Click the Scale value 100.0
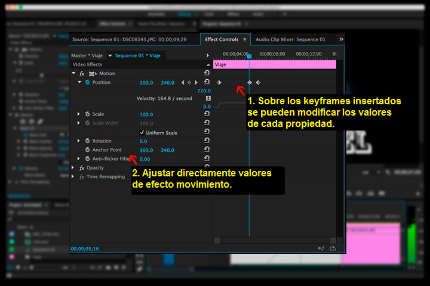Viewport: 430px width, 286px height. [x=146, y=114]
